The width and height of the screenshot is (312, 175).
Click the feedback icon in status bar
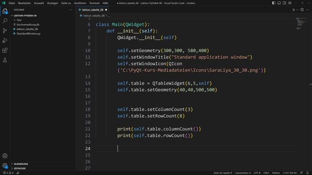[302, 173]
